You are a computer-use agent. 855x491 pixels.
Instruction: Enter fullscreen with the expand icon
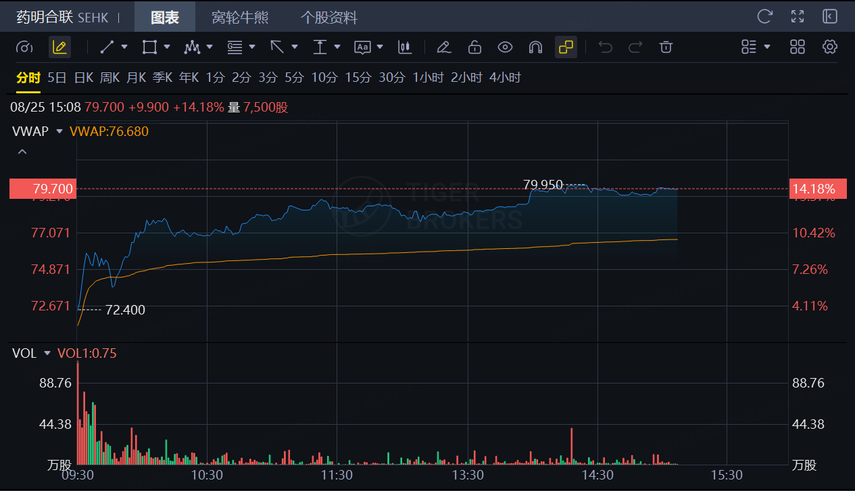pyautogui.click(x=798, y=17)
